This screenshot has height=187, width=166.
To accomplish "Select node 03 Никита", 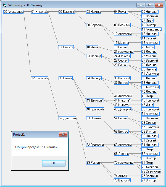I will 94,12.
